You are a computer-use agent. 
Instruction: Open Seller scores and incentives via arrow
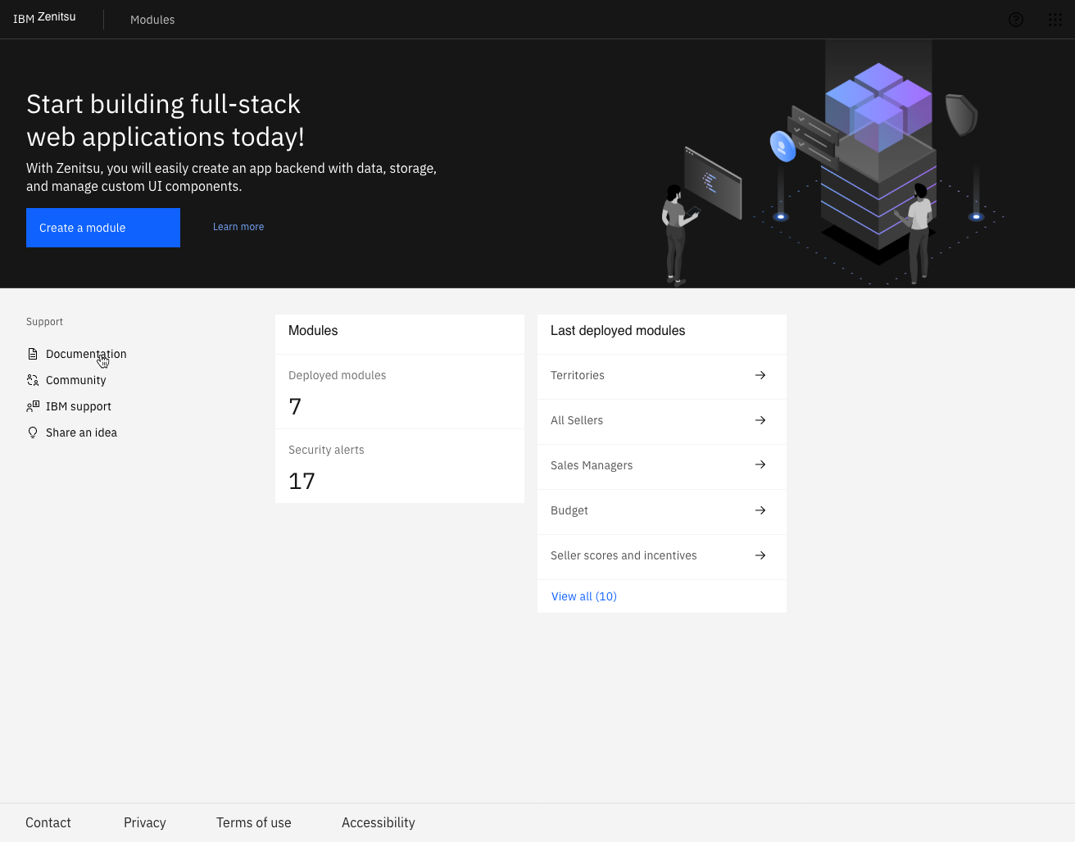760,555
